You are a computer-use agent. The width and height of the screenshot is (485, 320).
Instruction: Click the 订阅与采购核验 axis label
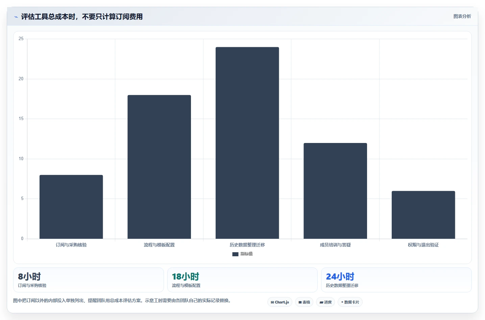click(71, 245)
